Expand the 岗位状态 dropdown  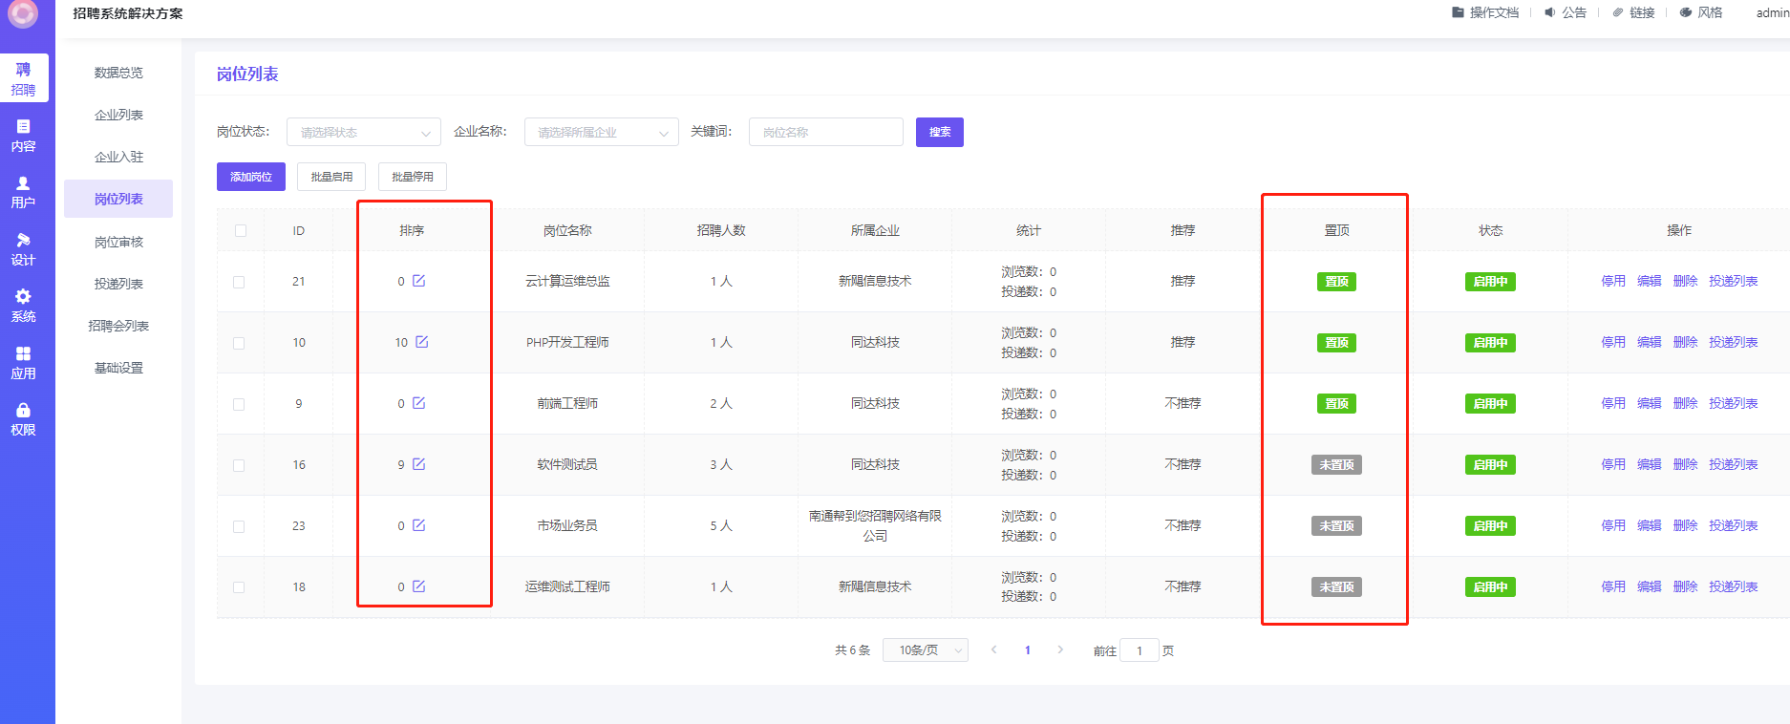pyautogui.click(x=363, y=132)
